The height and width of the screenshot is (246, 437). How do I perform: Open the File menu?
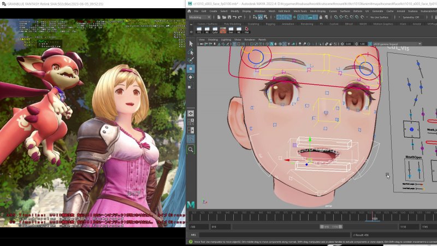click(196, 11)
